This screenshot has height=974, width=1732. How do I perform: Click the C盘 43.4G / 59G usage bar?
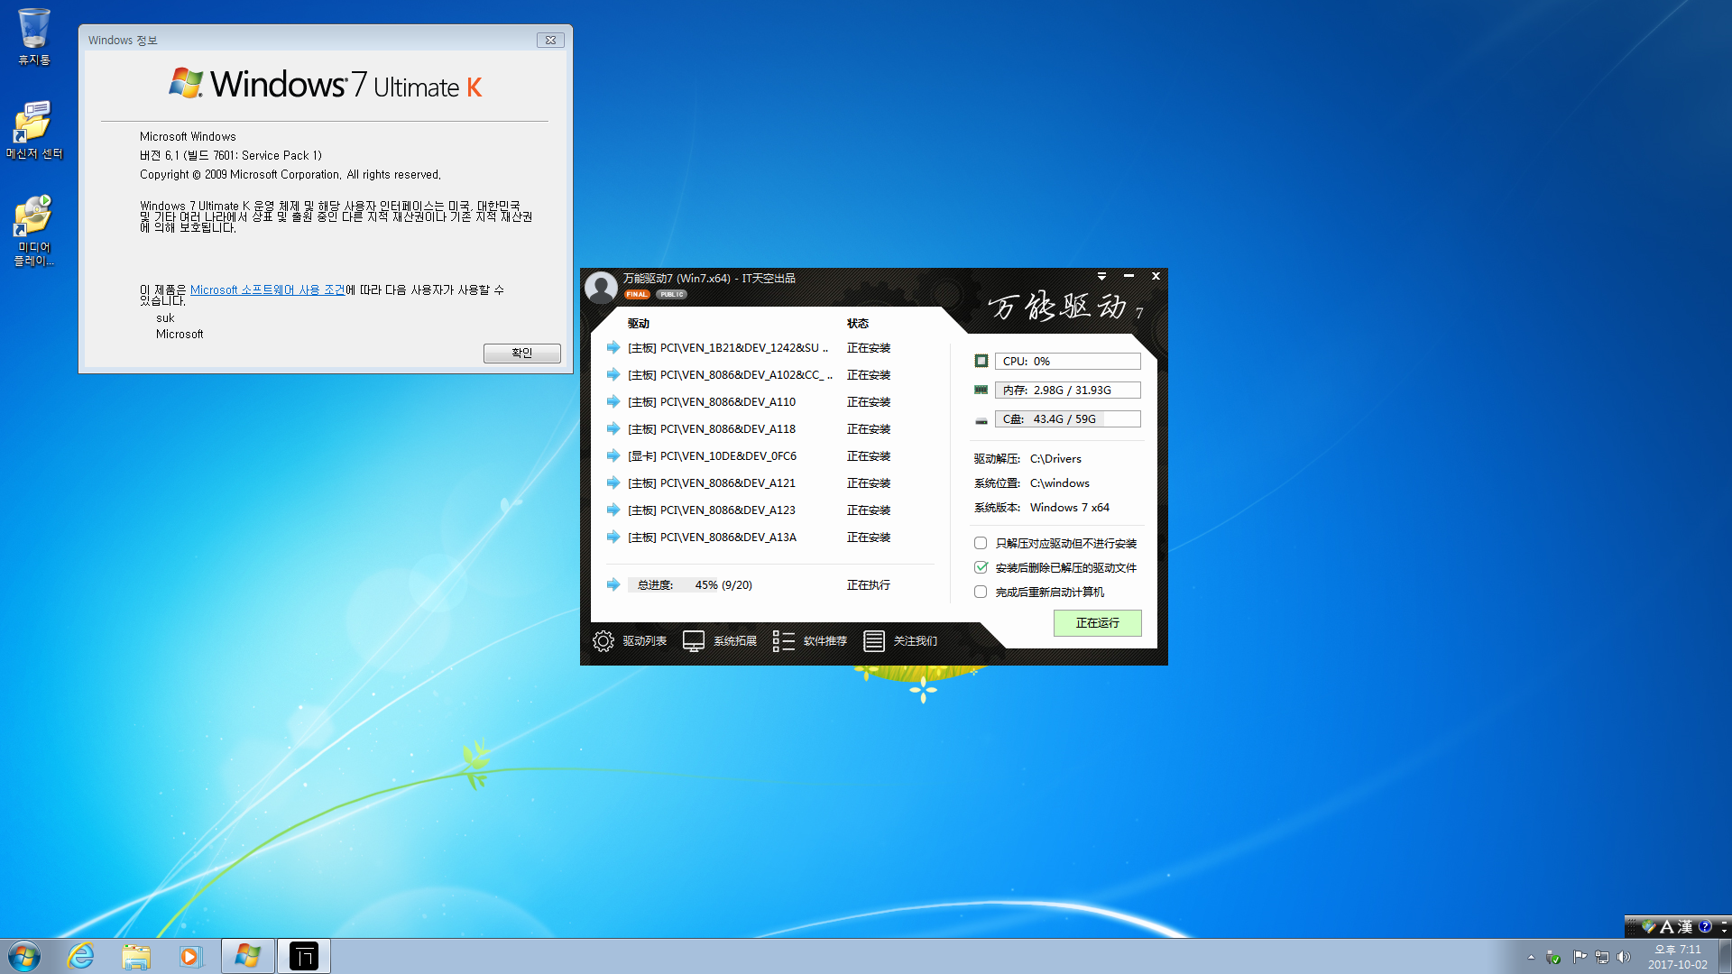click(1067, 418)
